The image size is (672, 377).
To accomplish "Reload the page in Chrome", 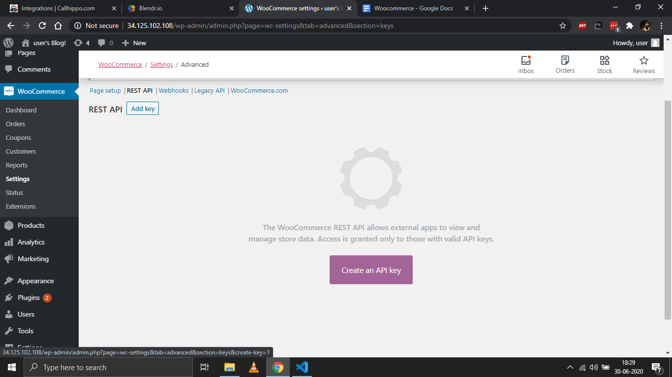I will (x=42, y=26).
